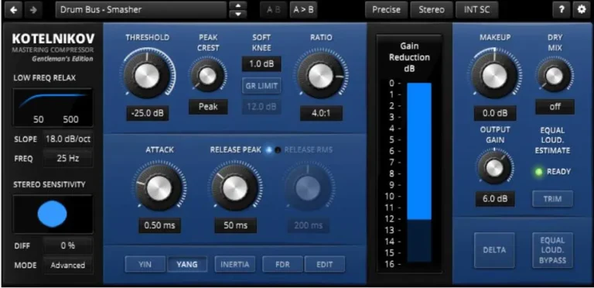Click the undo back arrow icon
This screenshot has height=288, width=594.
14,10
